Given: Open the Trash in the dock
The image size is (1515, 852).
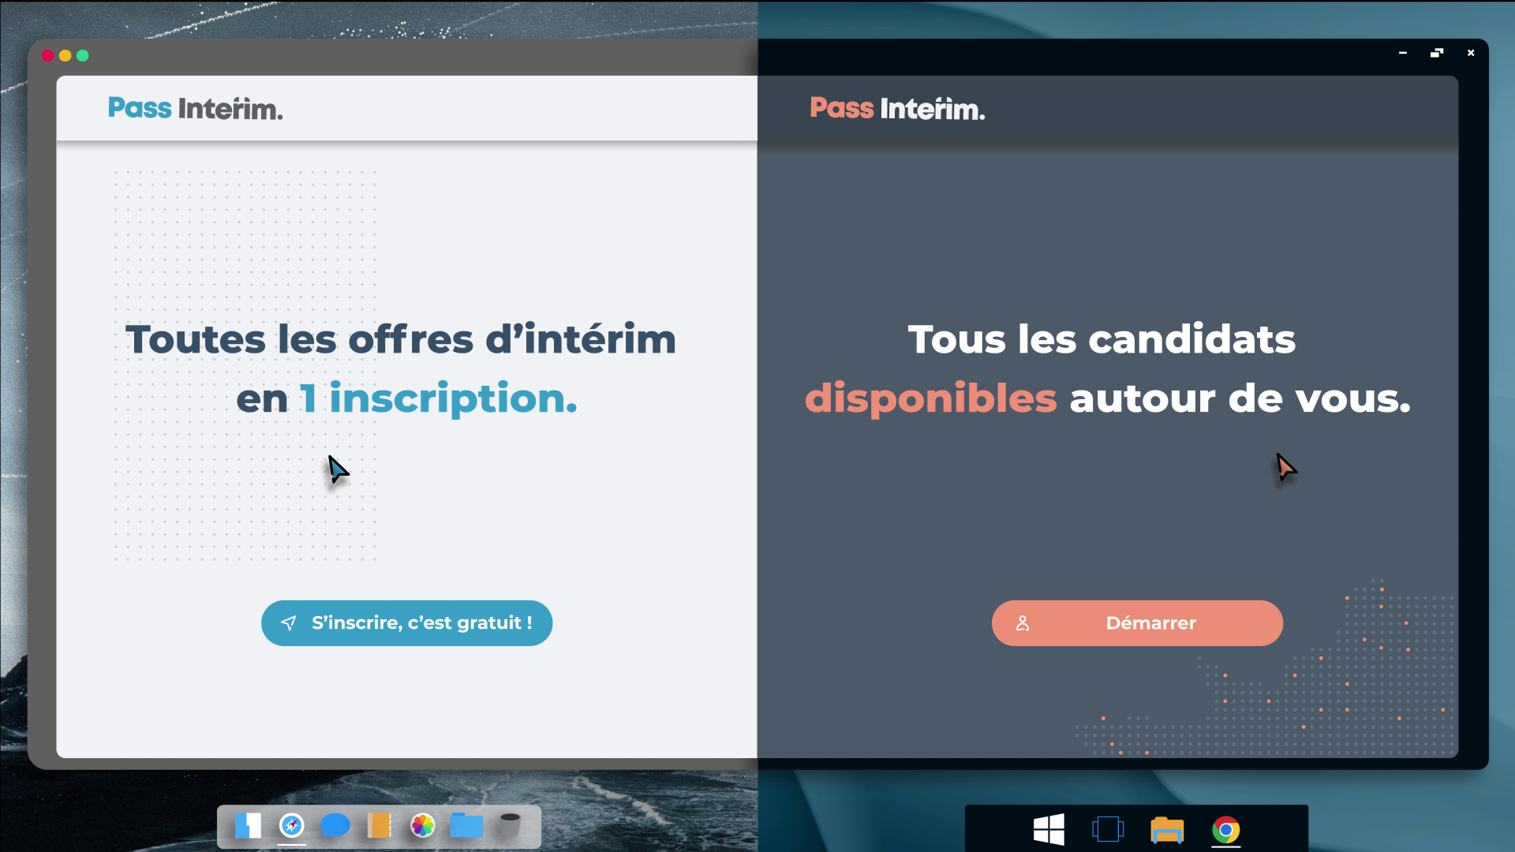Looking at the screenshot, I should pyautogui.click(x=511, y=826).
